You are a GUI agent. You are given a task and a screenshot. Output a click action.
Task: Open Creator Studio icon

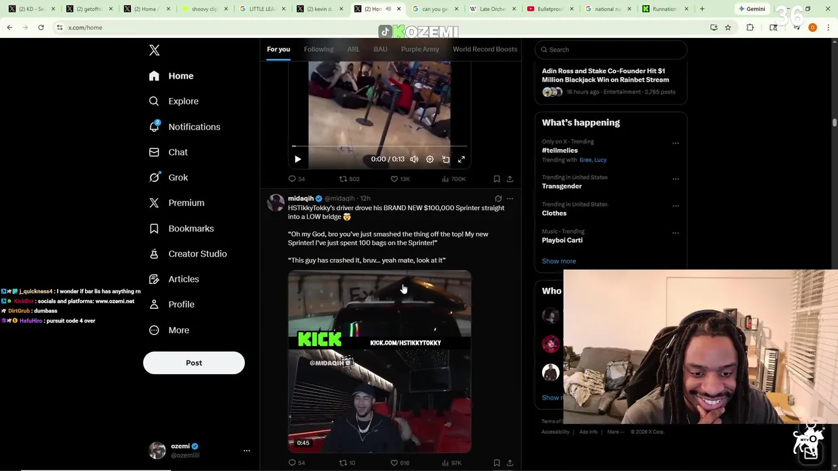pos(154,254)
